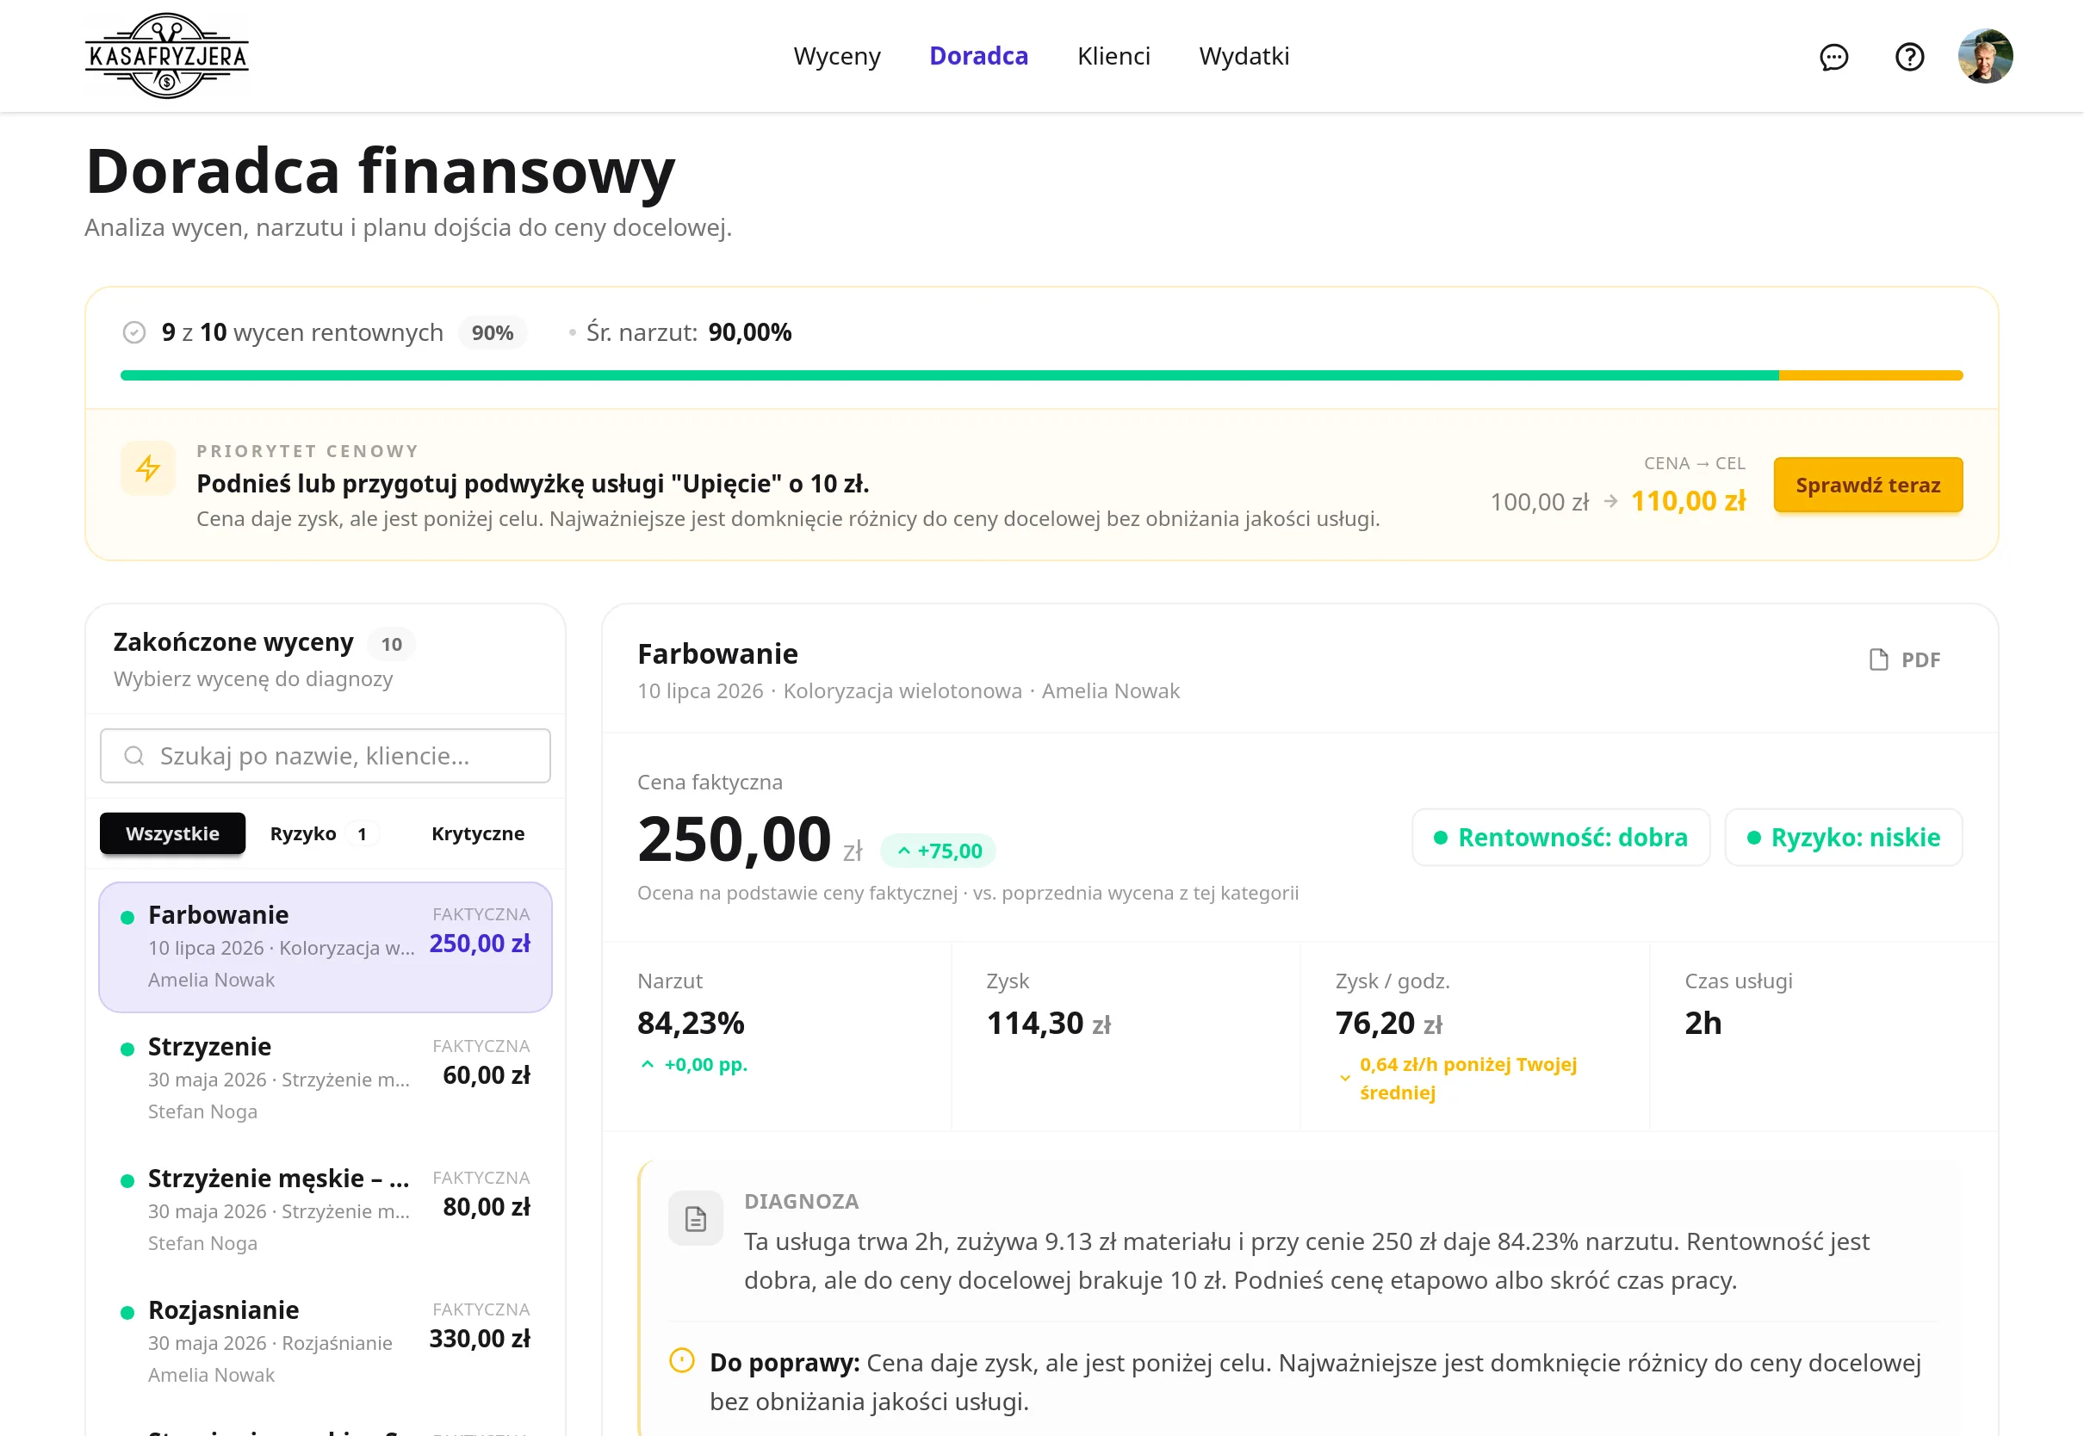Click the lightning bolt priority icon
The image size is (2084, 1436).
pyautogui.click(x=148, y=467)
